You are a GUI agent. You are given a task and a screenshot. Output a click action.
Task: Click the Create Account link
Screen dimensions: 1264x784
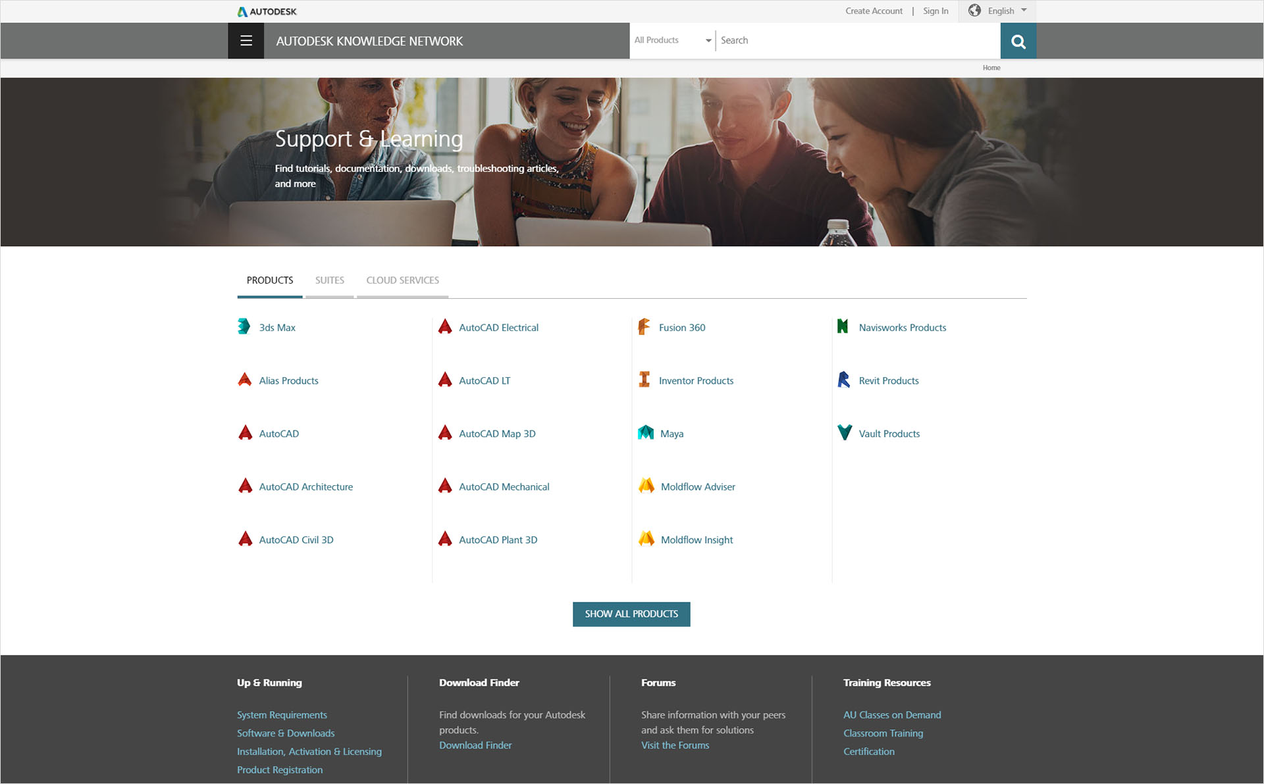tap(874, 11)
